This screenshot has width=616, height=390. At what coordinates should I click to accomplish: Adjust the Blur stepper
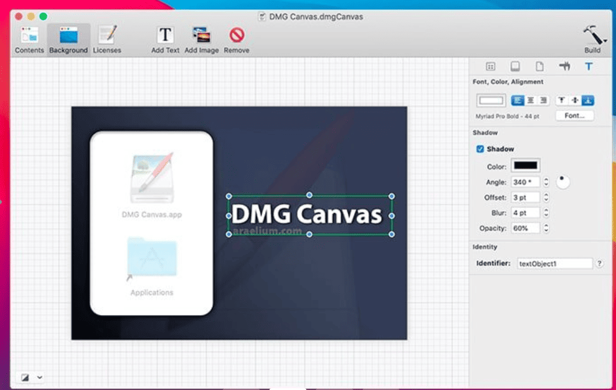click(x=546, y=213)
